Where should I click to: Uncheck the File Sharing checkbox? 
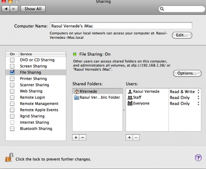(12, 72)
